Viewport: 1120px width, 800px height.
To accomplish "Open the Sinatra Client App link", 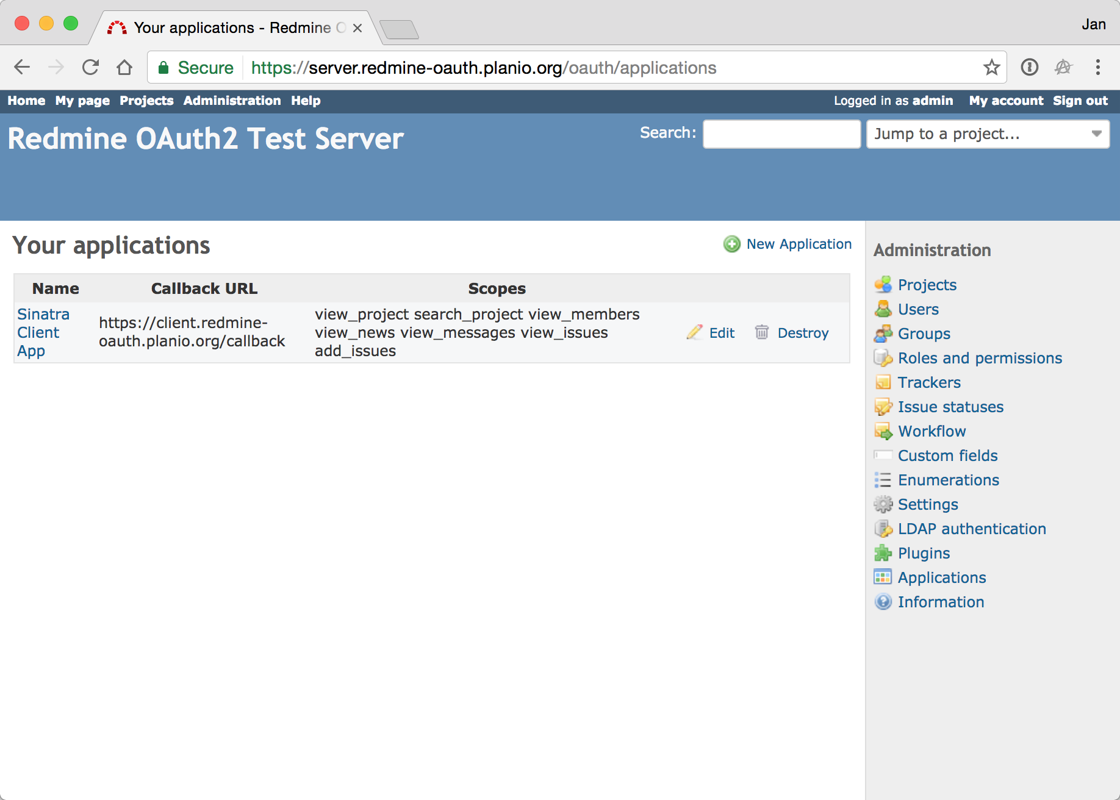I will tap(43, 333).
